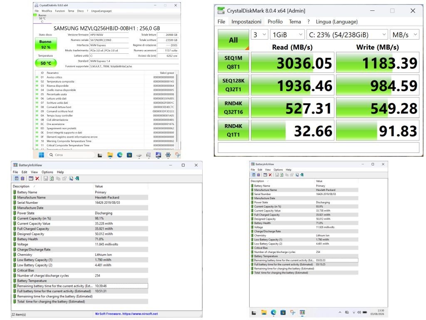Image resolution: width=426 pixels, height=320 pixels.
Task: Click battery icon in the system tray
Action: pos(365,312)
